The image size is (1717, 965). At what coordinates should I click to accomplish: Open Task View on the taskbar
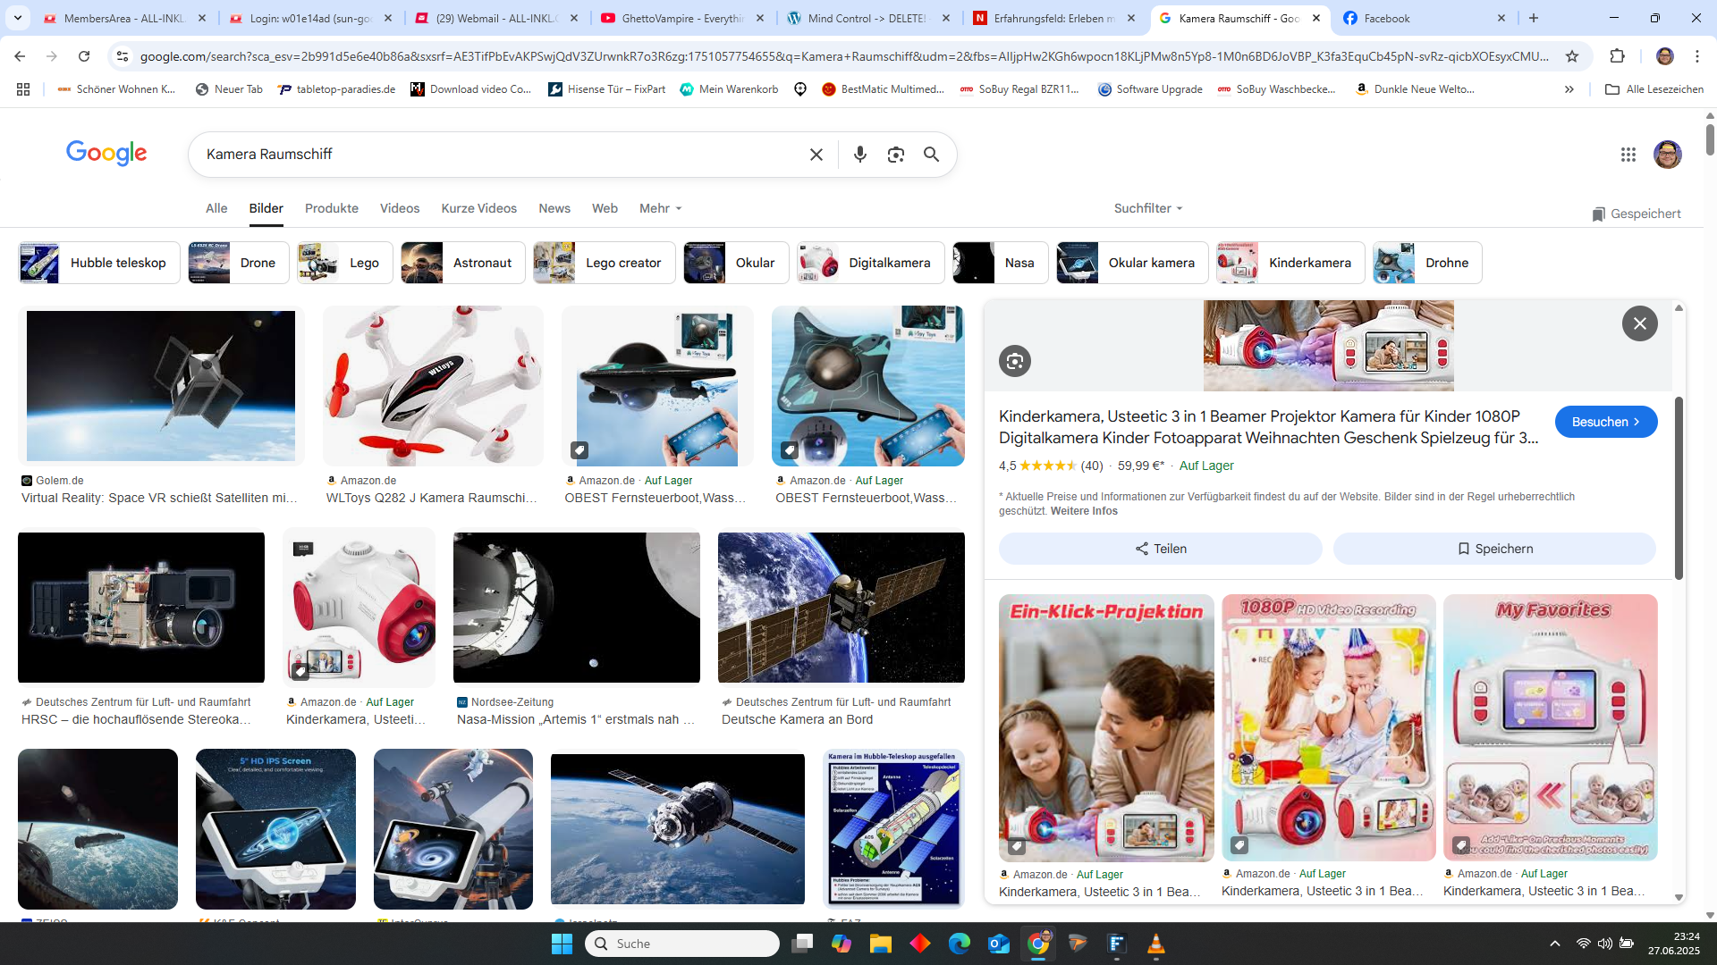tap(801, 944)
